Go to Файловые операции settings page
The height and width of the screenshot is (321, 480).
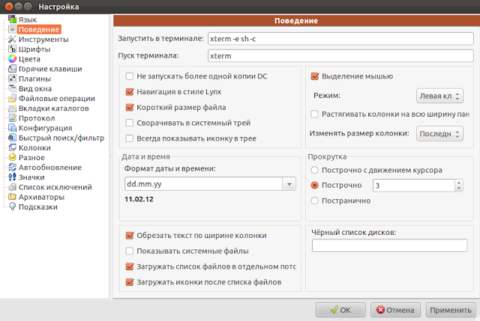(57, 98)
